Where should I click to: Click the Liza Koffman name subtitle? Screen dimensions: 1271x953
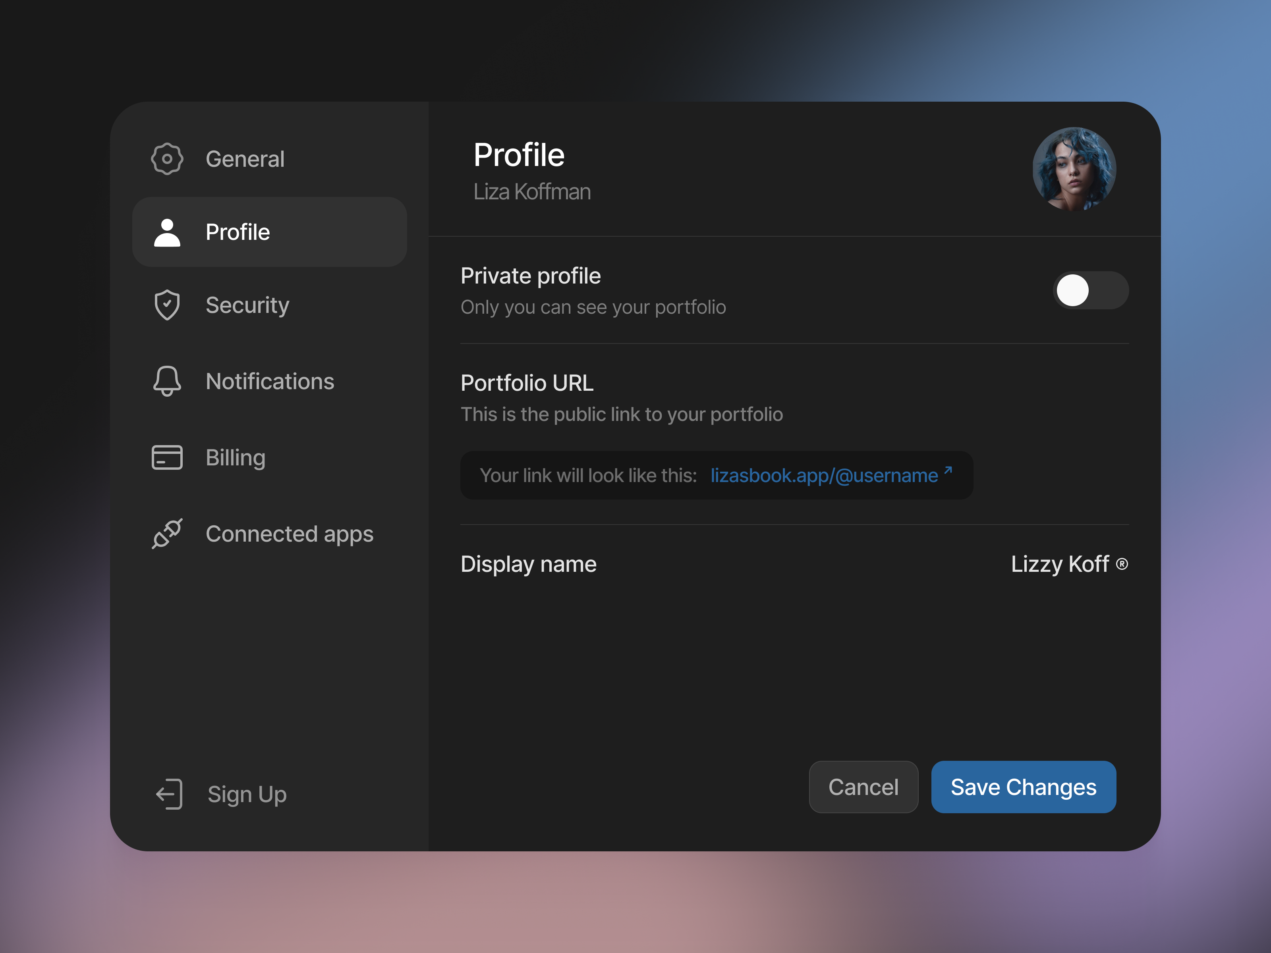[532, 192]
